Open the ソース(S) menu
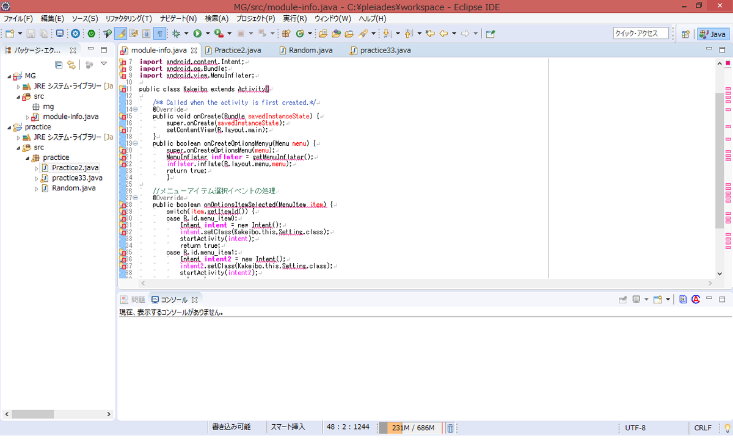Viewport: 733px width, 440px height. pos(84,18)
